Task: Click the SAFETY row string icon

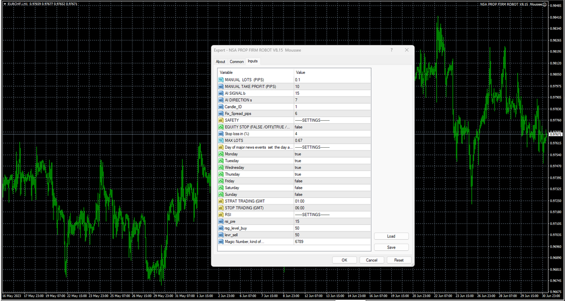Action: point(221,120)
